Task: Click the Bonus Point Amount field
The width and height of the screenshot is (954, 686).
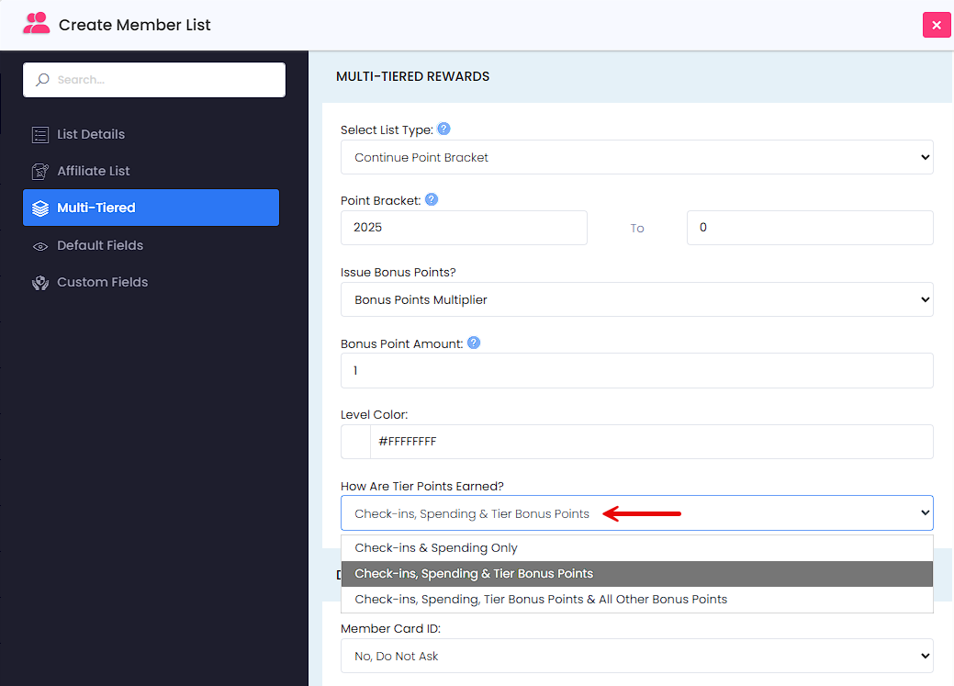Action: coord(636,371)
